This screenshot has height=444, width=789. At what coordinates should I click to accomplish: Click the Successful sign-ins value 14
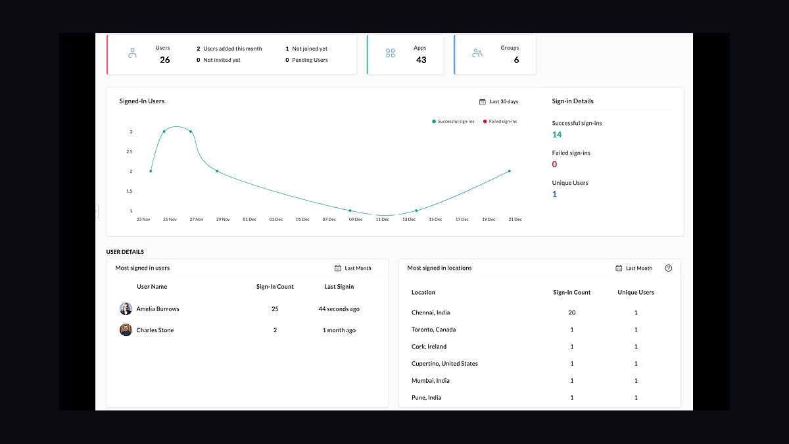pyautogui.click(x=557, y=134)
